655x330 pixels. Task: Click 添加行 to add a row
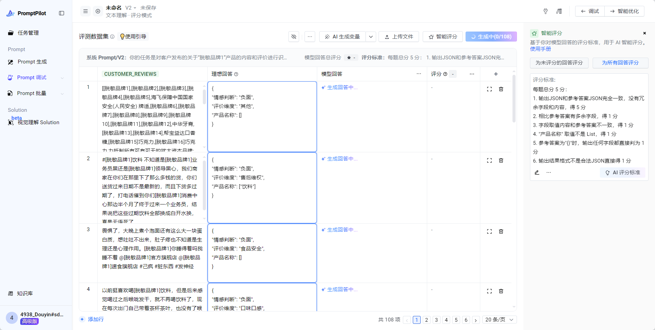click(x=92, y=319)
